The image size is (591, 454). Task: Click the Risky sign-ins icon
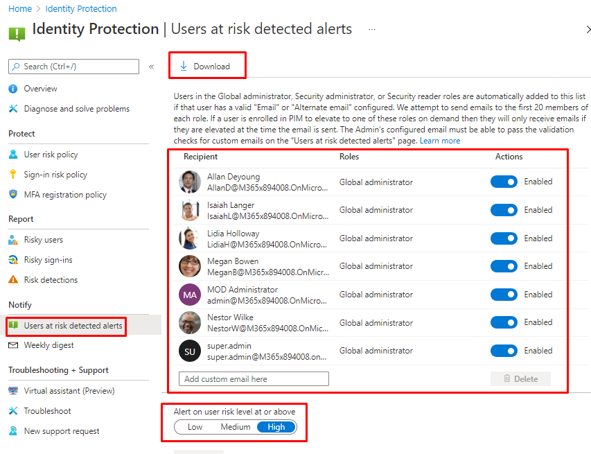[12, 260]
